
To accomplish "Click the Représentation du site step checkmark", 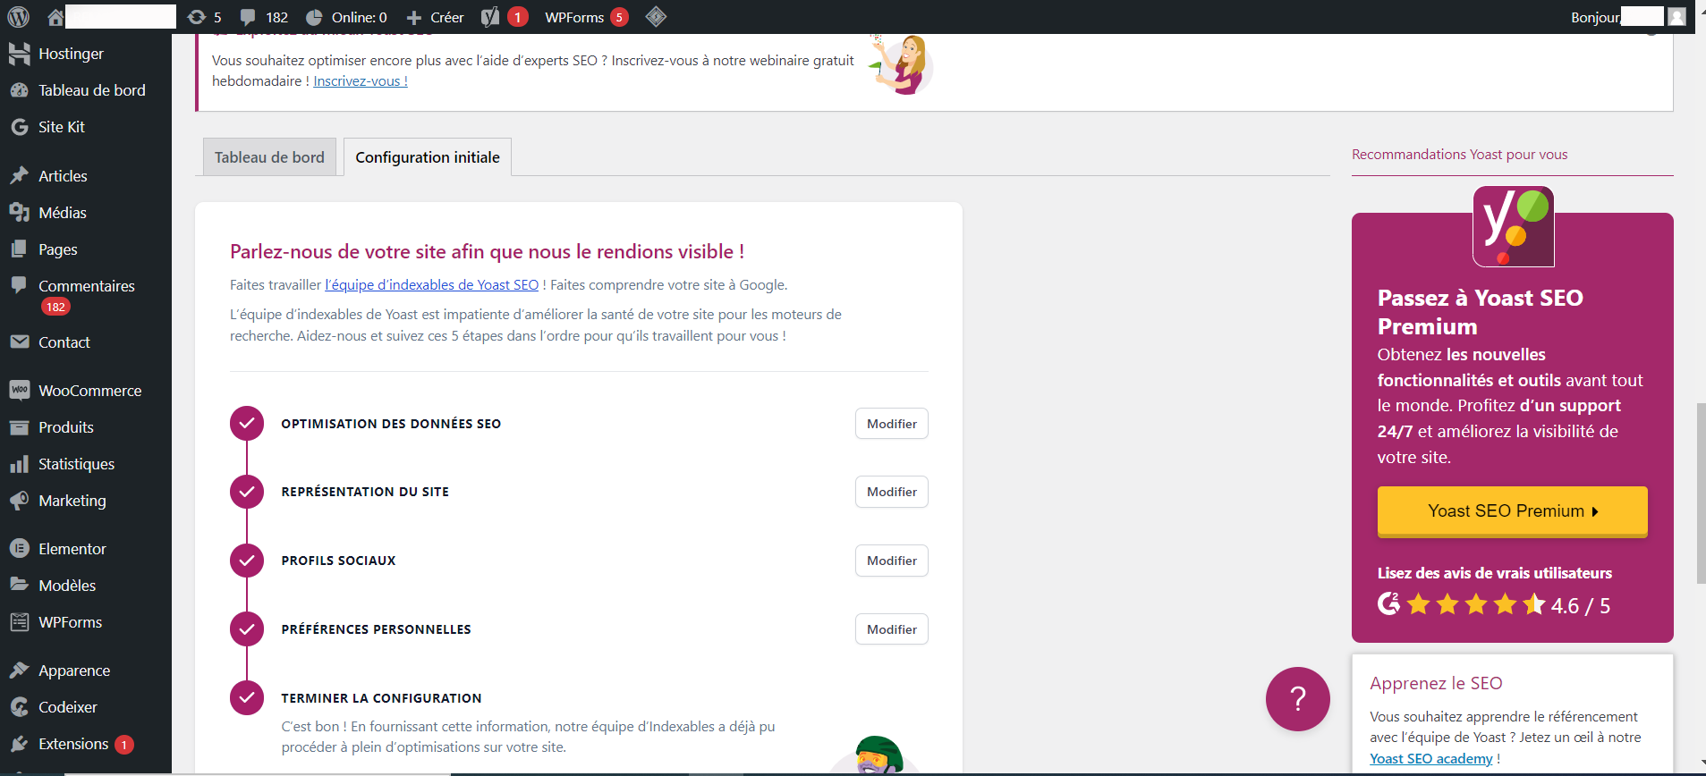I will point(247,492).
